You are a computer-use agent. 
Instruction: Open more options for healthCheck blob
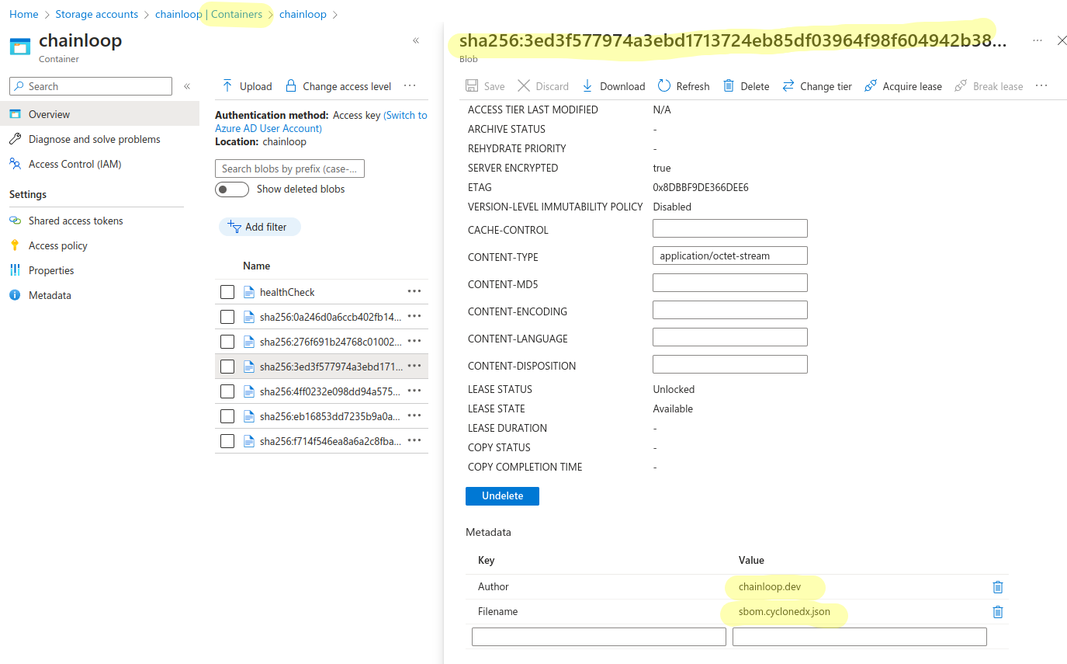click(x=414, y=292)
